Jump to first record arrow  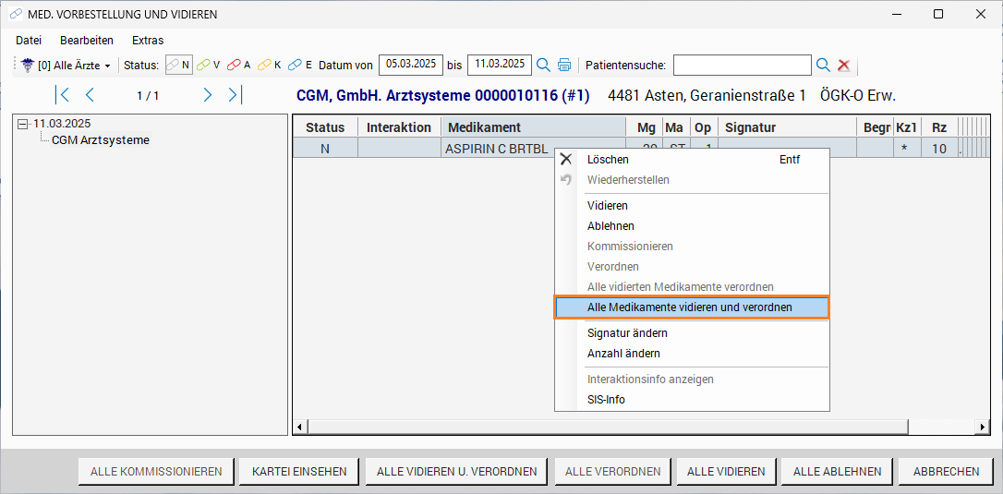click(x=63, y=95)
